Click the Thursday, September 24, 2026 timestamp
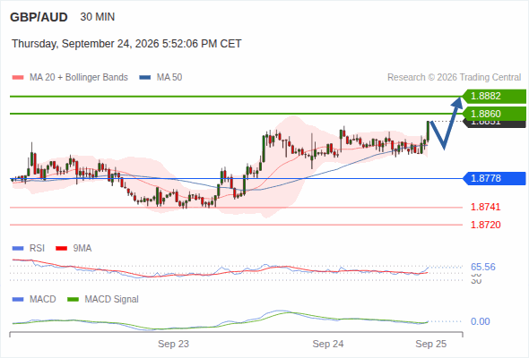The image size is (529, 358). point(126,44)
